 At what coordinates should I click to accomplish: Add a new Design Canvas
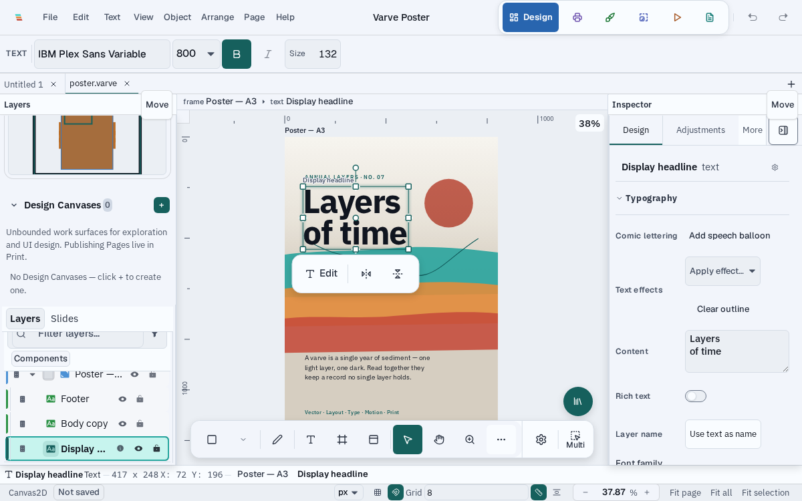point(162,205)
